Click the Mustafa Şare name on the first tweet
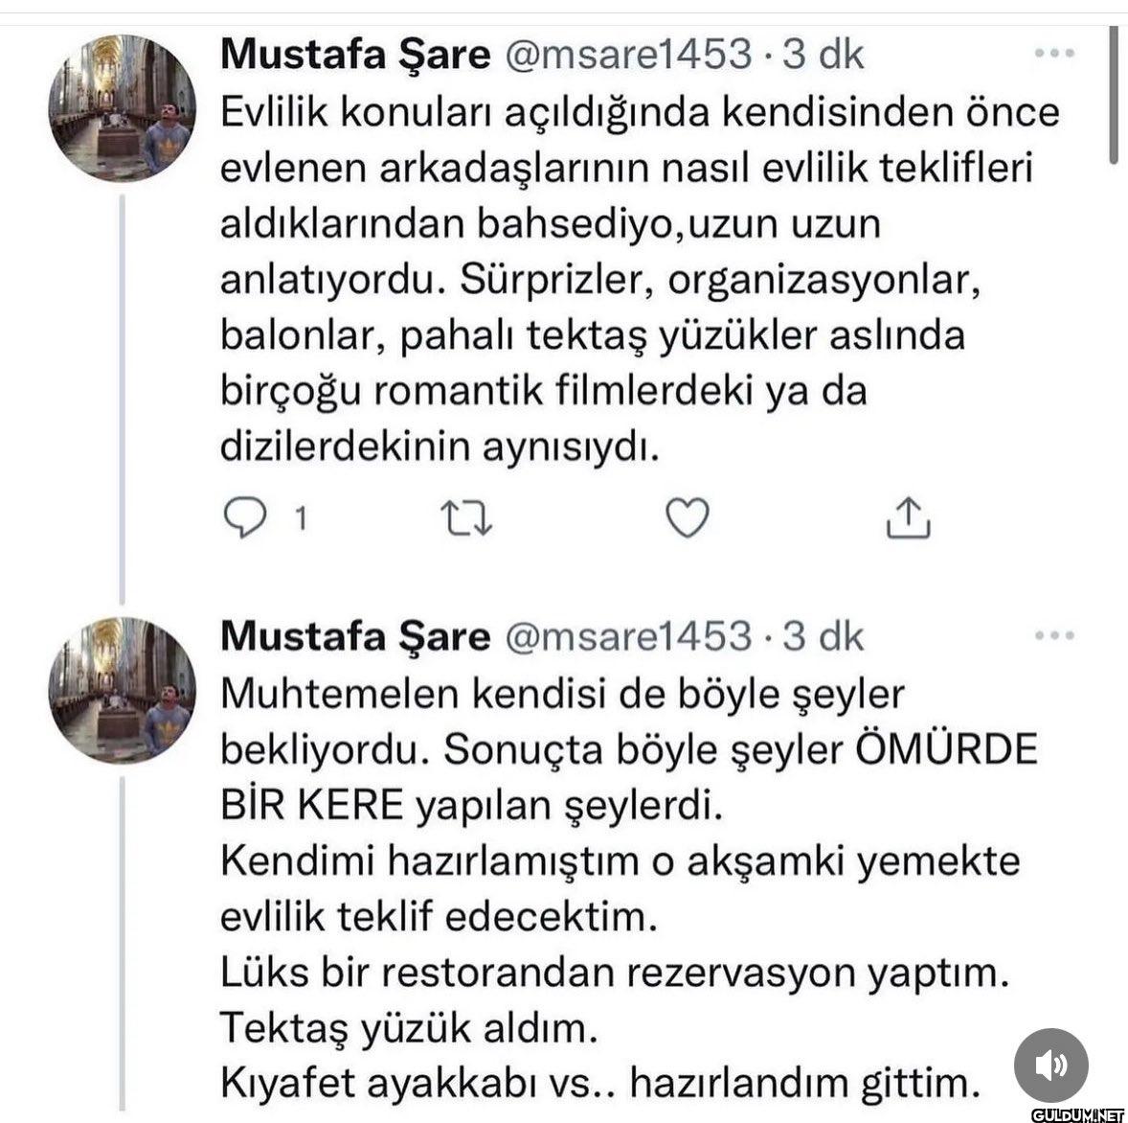The height and width of the screenshot is (1123, 1128). click(354, 55)
